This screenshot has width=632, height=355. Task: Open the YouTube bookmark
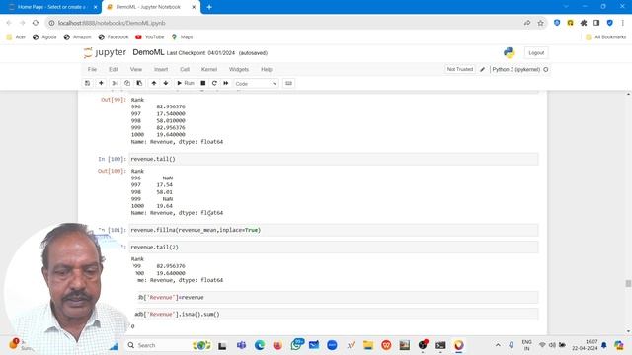click(150, 37)
